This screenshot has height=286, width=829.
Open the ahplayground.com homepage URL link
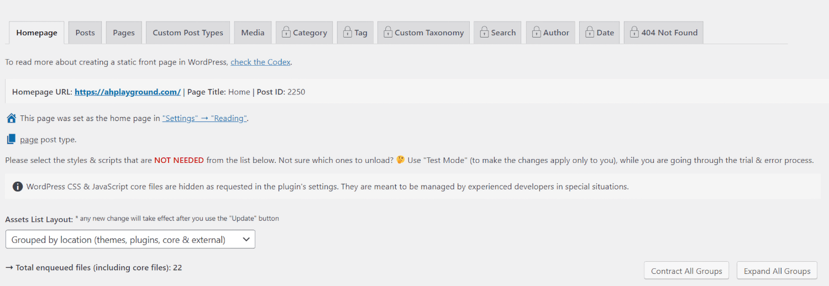coord(128,92)
